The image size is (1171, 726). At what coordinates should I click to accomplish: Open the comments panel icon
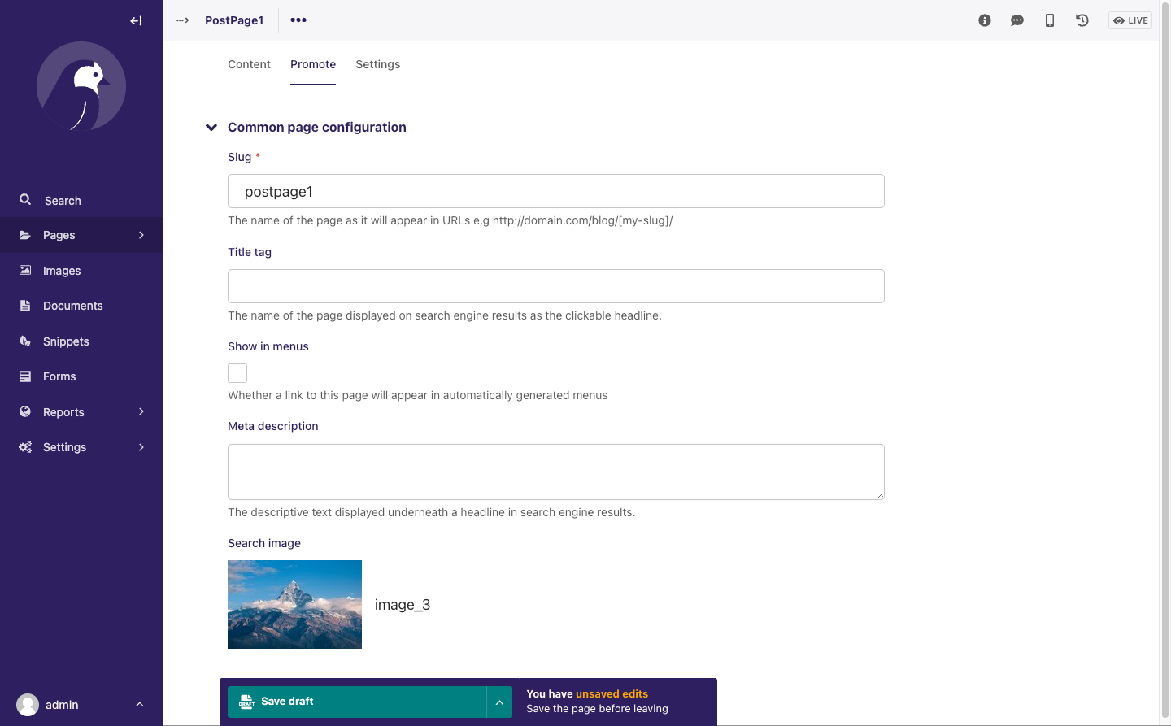point(1016,20)
